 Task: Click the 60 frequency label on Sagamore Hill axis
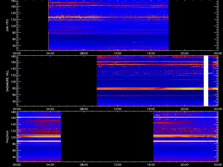coord(14,95)
